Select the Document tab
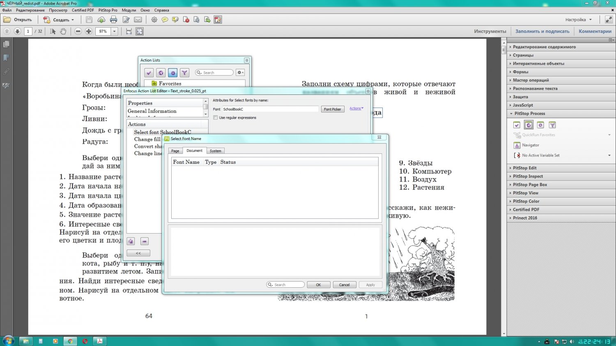Viewport: 616px width, 346px height. click(194, 151)
